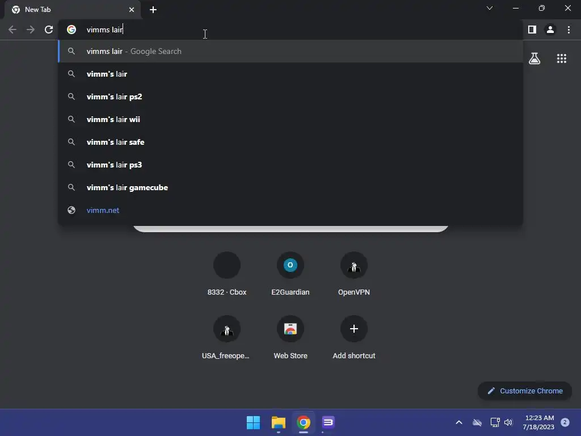Choose 'vimms lair - Google Search' suggestion

(290, 51)
